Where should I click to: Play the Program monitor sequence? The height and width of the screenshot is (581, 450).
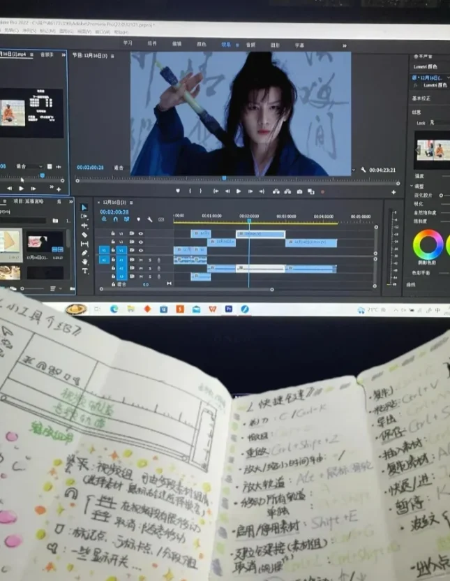click(x=239, y=191)
